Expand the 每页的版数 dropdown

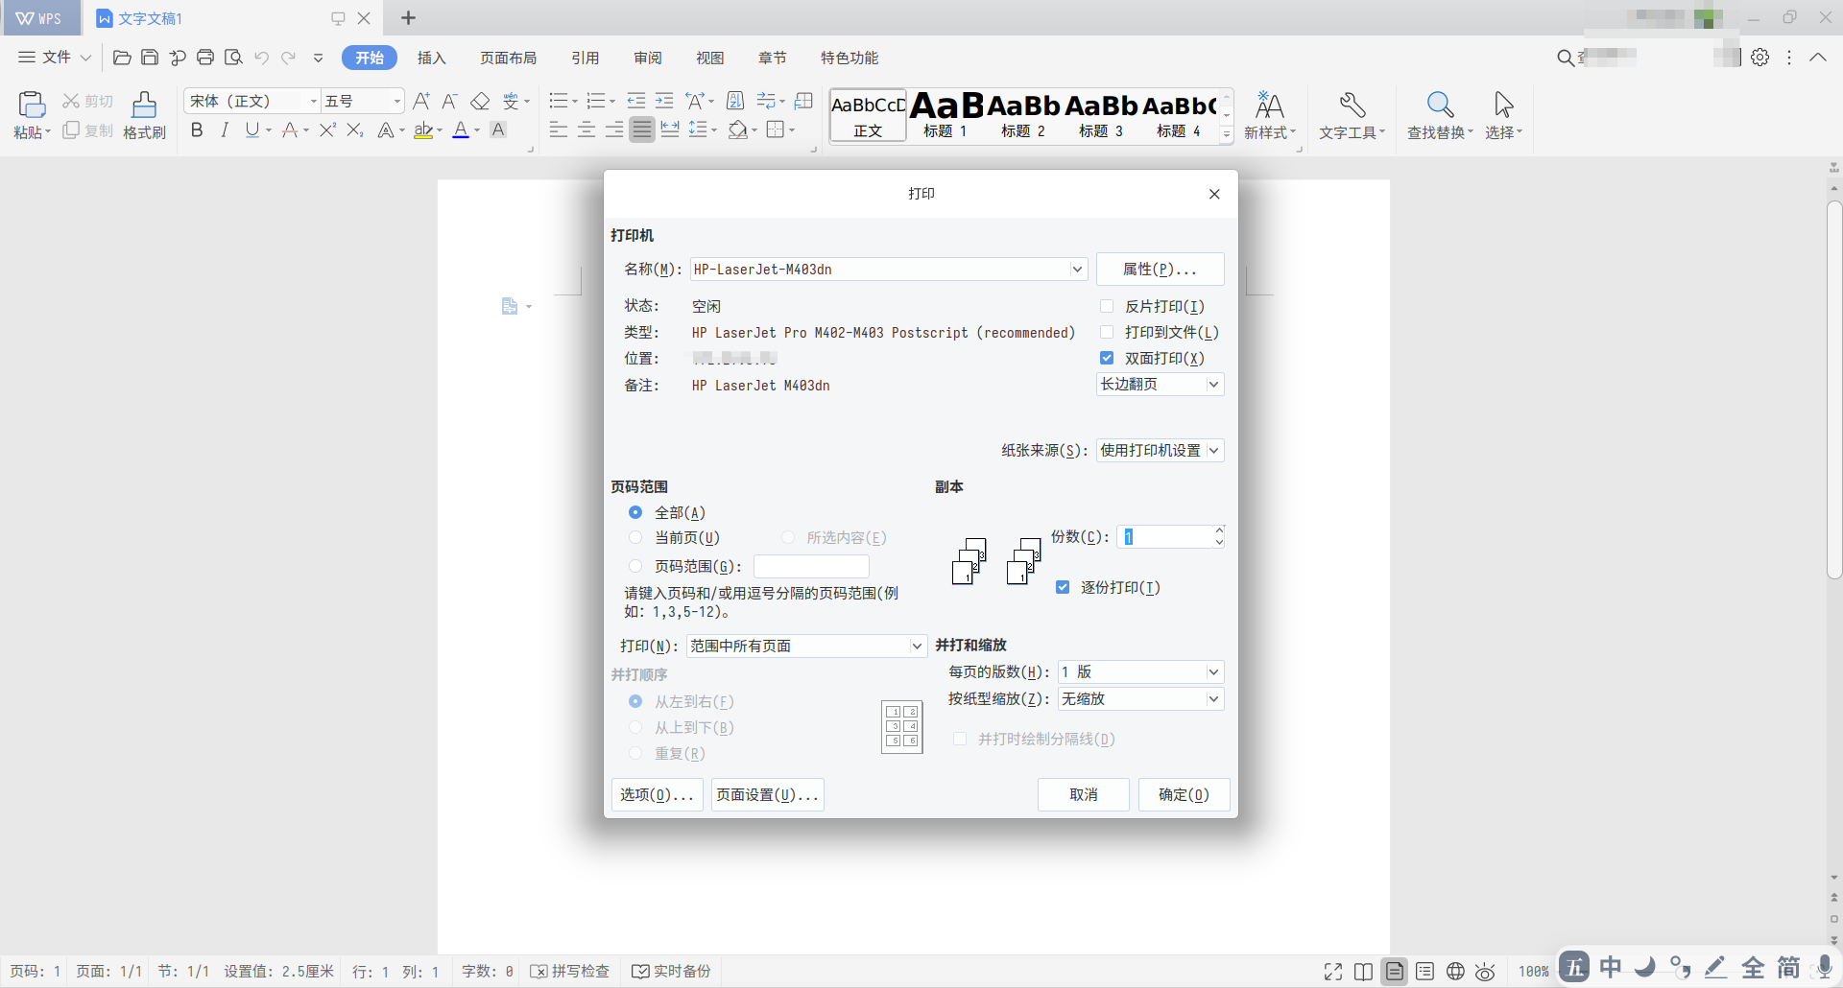pyautogui.click(x=1214, y=671)
